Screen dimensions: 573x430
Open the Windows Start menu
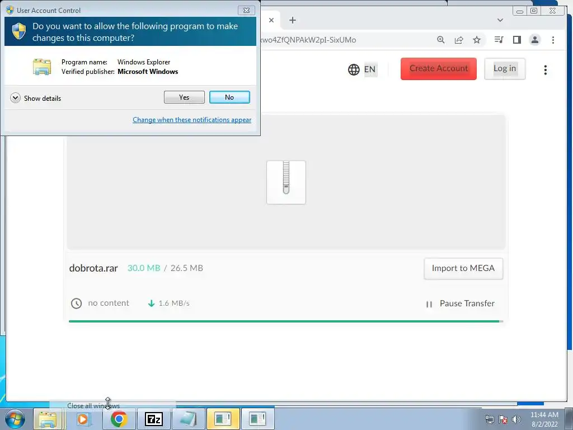pyautogui.click(x=15, y=419)
